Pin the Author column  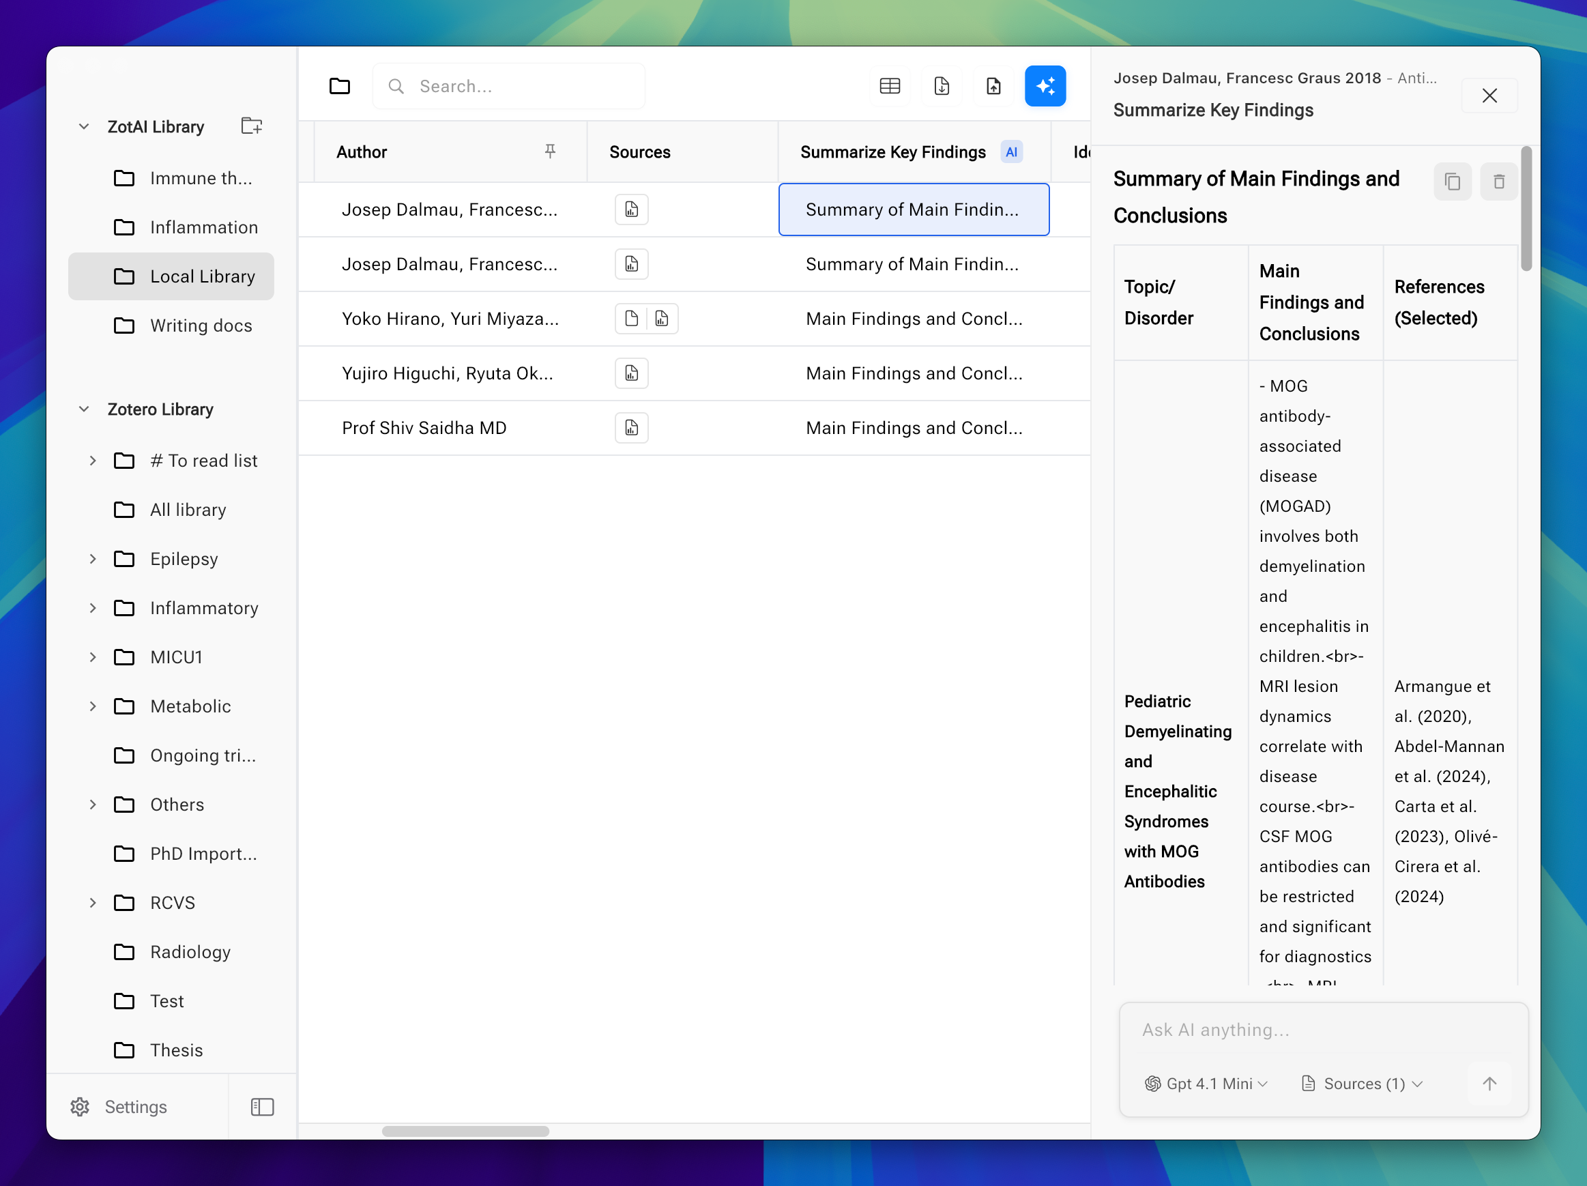[549, 151]
